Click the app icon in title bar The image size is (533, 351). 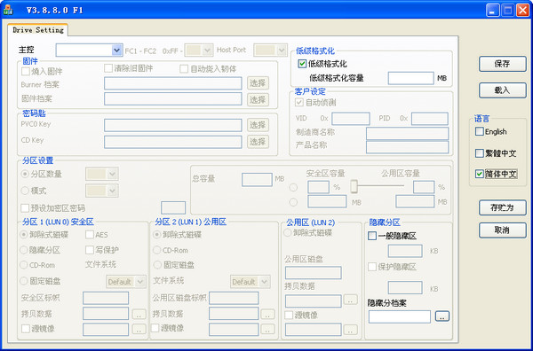[x=8, y=10]
